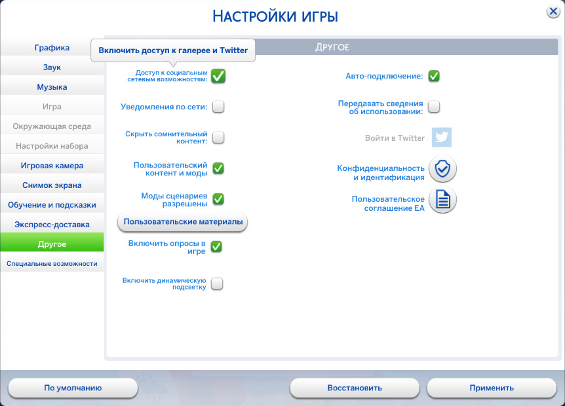Check Передавать сведения об использовании
The image size is (565, 406).
(434, 107)
